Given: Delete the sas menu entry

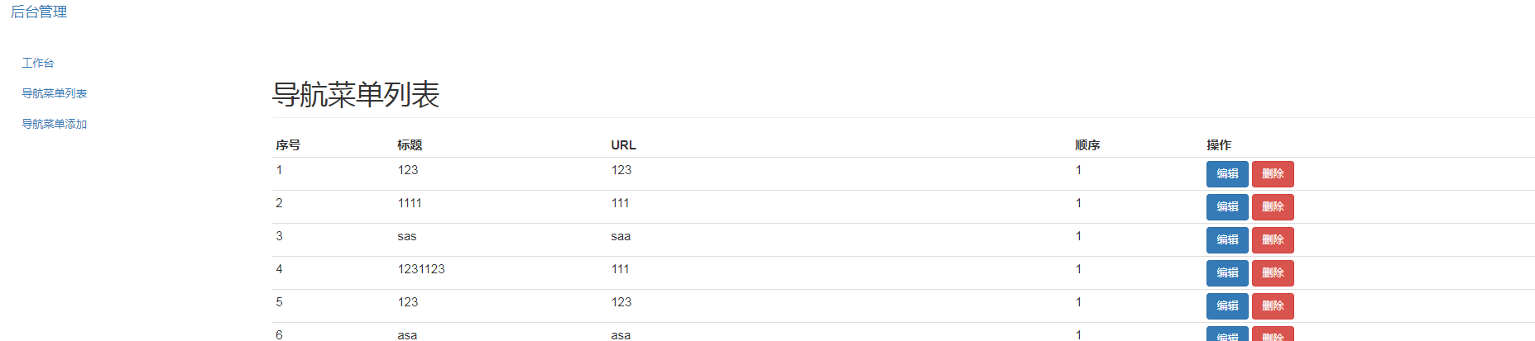Looking at the screenshot, I should (x=1272, y=240).
